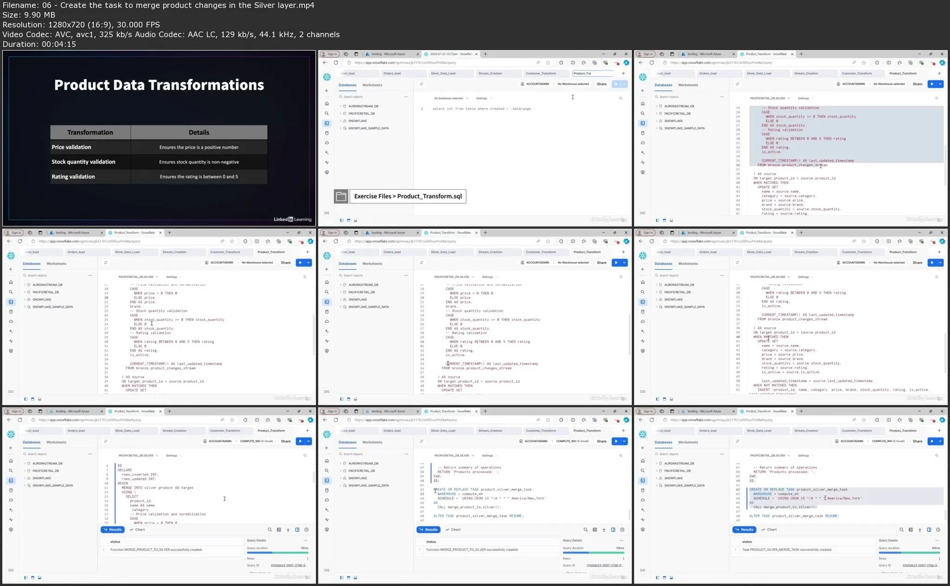Screen dimensions: 950x586
Task: Open Query Details ellipsis in Task-successfully-created frame
Action: [x=937, y=541]
